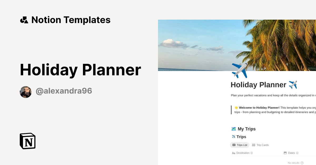Click the table icon beside Trips List
This screenshot has width=316, height=165.
[x=234, y=145]
